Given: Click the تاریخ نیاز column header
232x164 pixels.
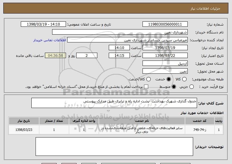Looking at the screenshot, I should (x=24, y=121).
